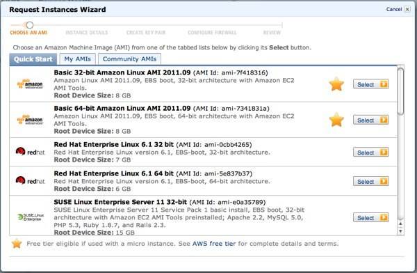Viewport: 417px width, 273px height.
Task: Open the My AMIs tab
Action: [77, 59]
